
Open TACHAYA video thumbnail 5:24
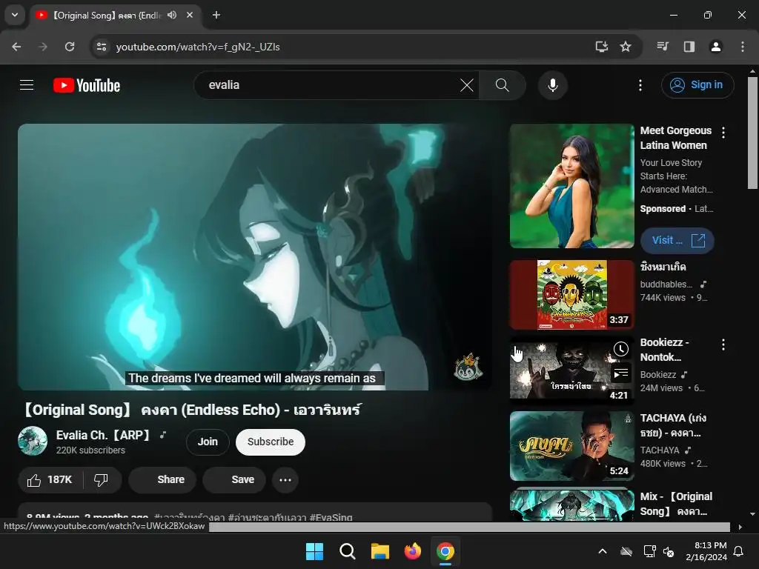pos(571,445)
